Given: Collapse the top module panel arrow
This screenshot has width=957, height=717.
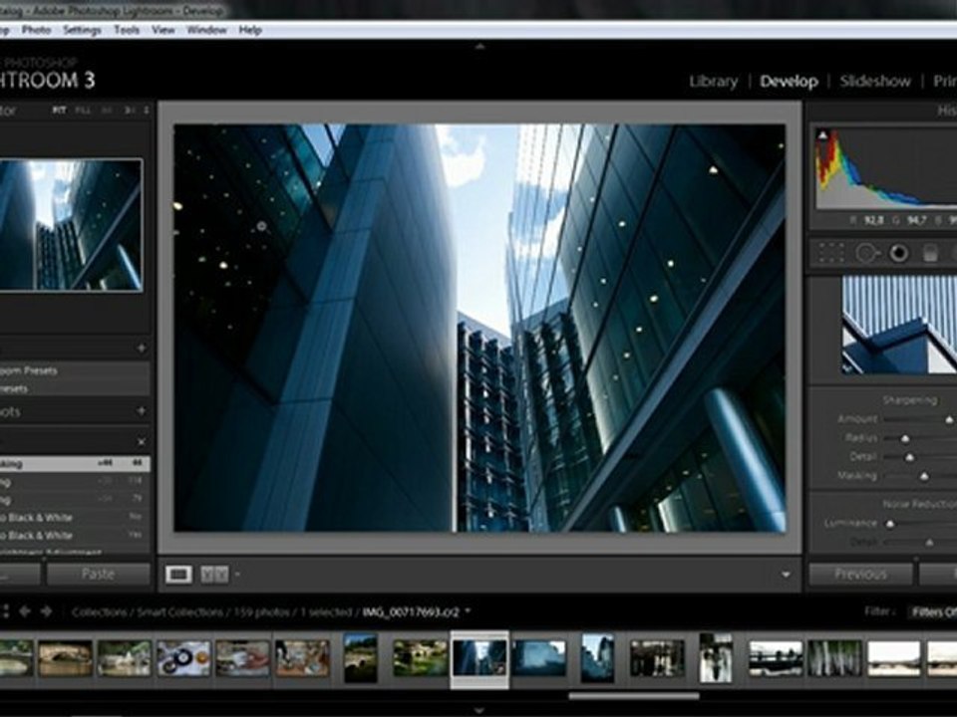Looking at the screenshot, I should pos(479,47).
